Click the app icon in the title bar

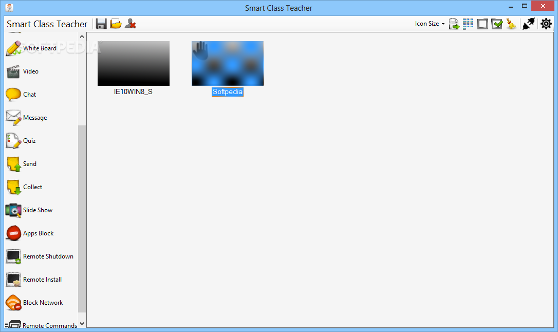[x=9, y=8]
